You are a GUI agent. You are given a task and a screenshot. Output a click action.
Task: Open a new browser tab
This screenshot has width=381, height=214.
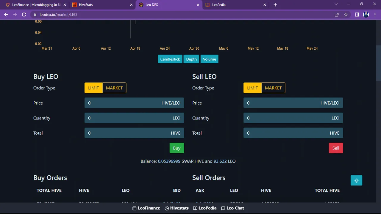click(275, 5)
